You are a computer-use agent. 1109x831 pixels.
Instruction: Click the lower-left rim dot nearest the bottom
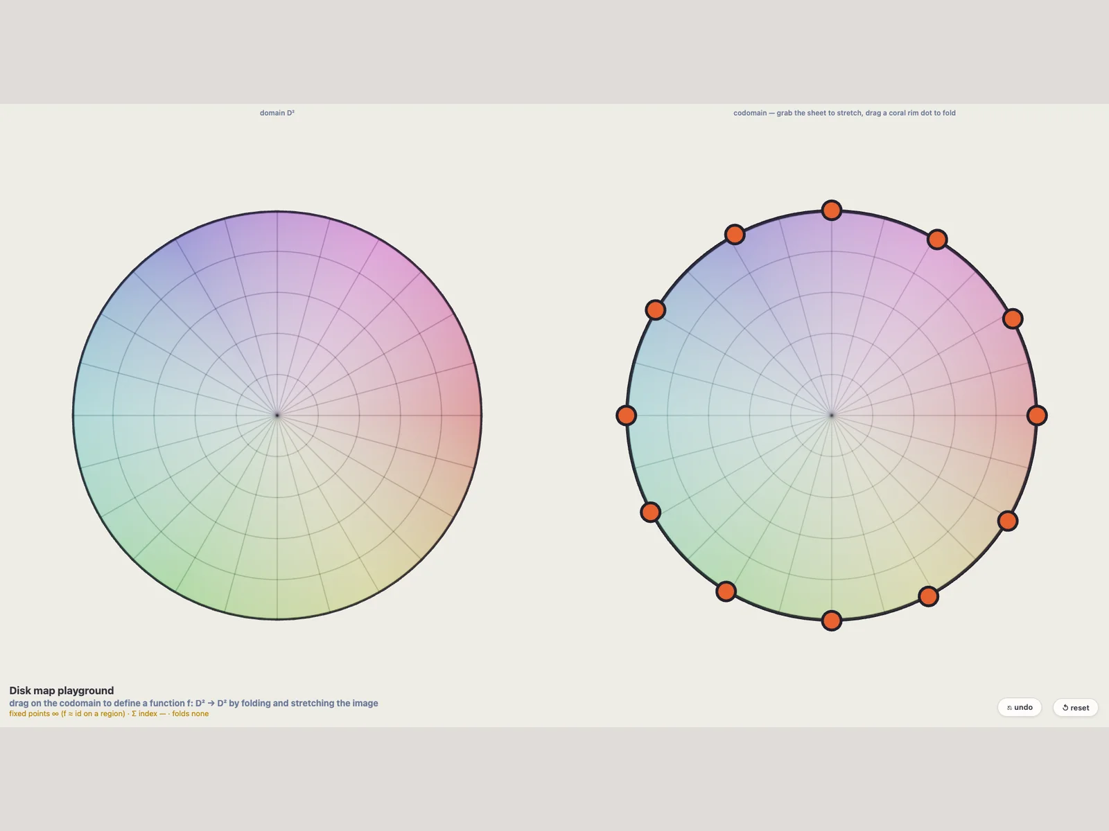726,591
